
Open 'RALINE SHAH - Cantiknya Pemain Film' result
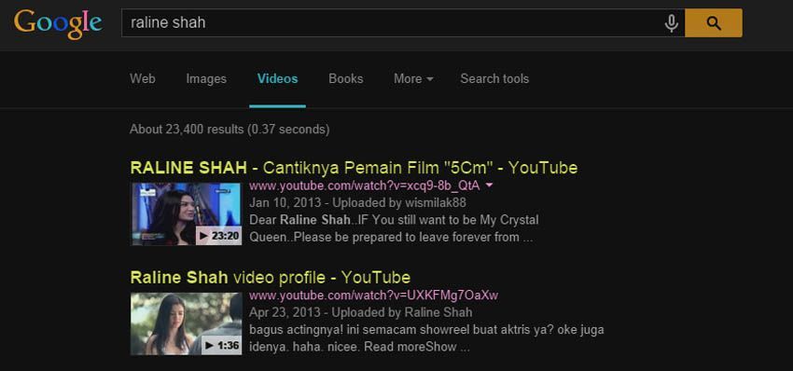click(354, 168)
